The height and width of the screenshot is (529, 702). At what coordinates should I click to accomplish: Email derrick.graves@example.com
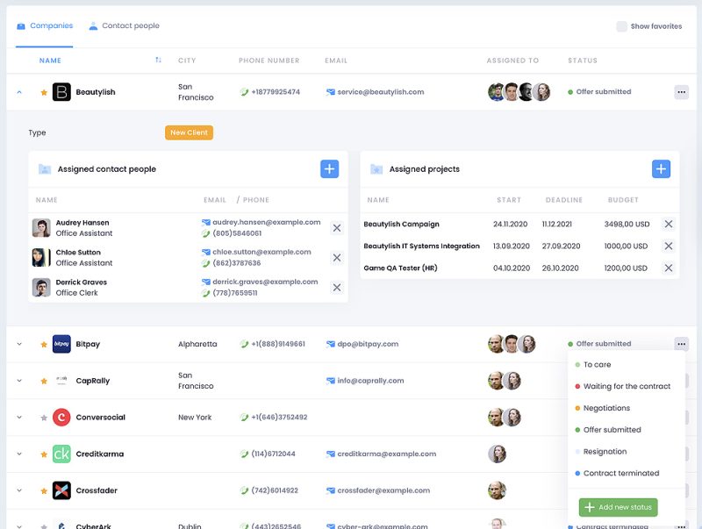point(265,282)
